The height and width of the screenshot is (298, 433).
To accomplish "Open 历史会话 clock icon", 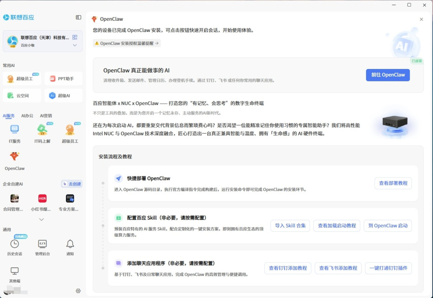I will (x=15, y=244).
